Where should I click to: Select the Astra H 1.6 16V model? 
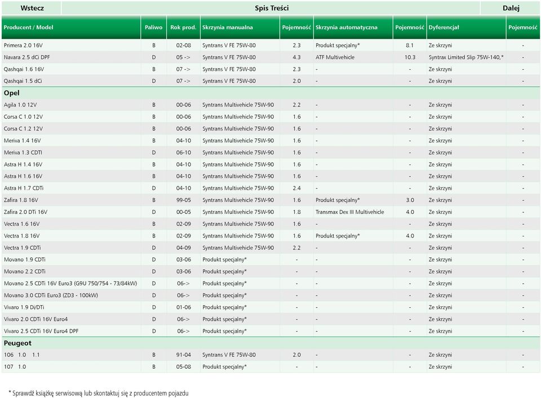(x=23, y=176)
